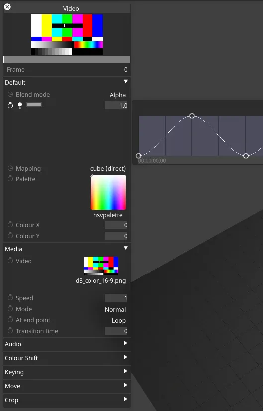Click the Transition time value field
The image size is (263, 411).
click(116, 331)
